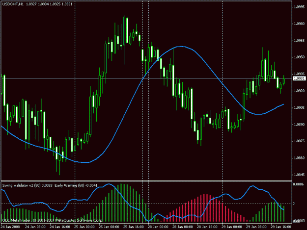Click the 1.0845 price axis label
The height and width of the screenshot is (230, 307).
pyautogui.click(x=299, y=175)
